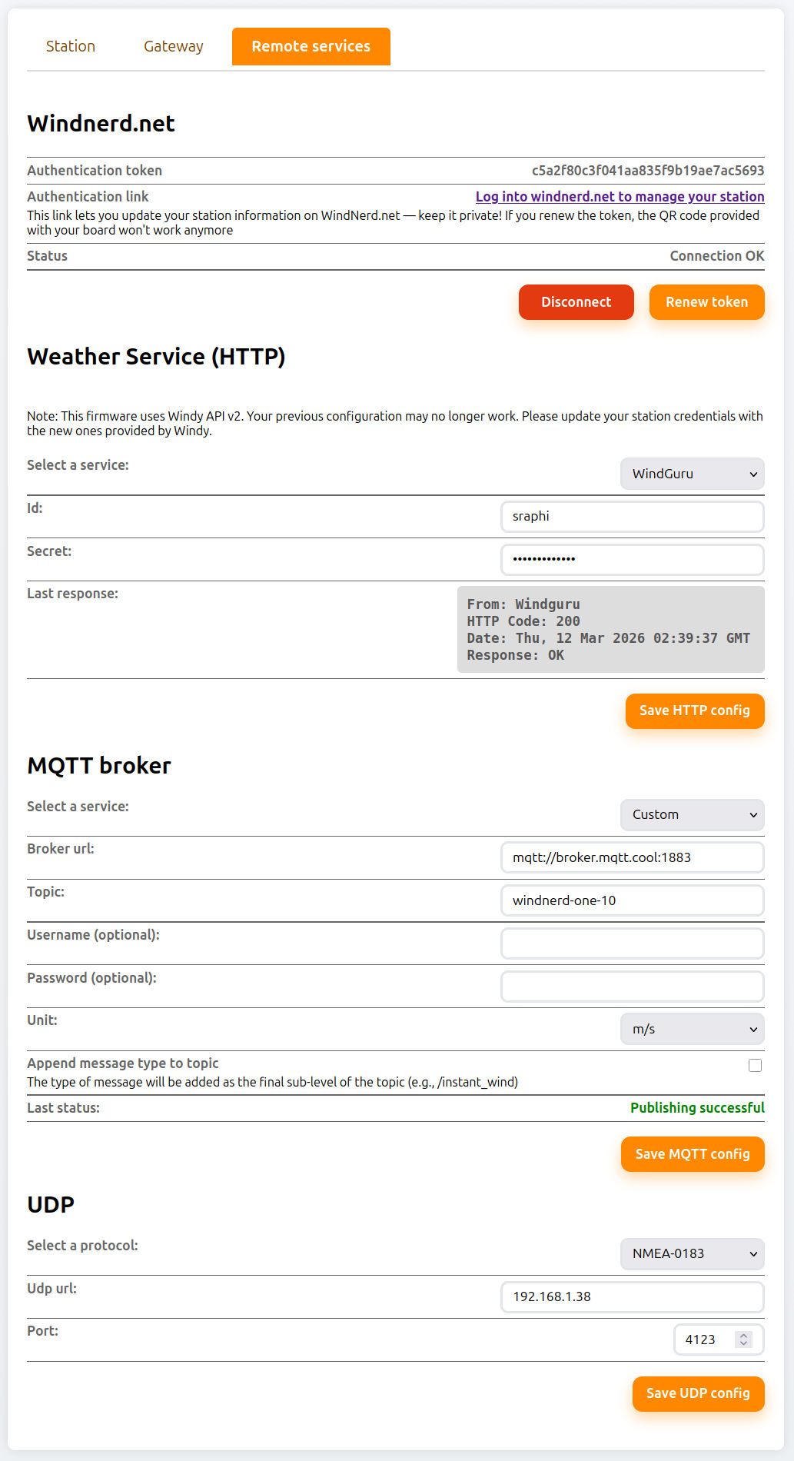Open the weather service WindGuru dropdown
794x1461 pixels.
[693, 474]
